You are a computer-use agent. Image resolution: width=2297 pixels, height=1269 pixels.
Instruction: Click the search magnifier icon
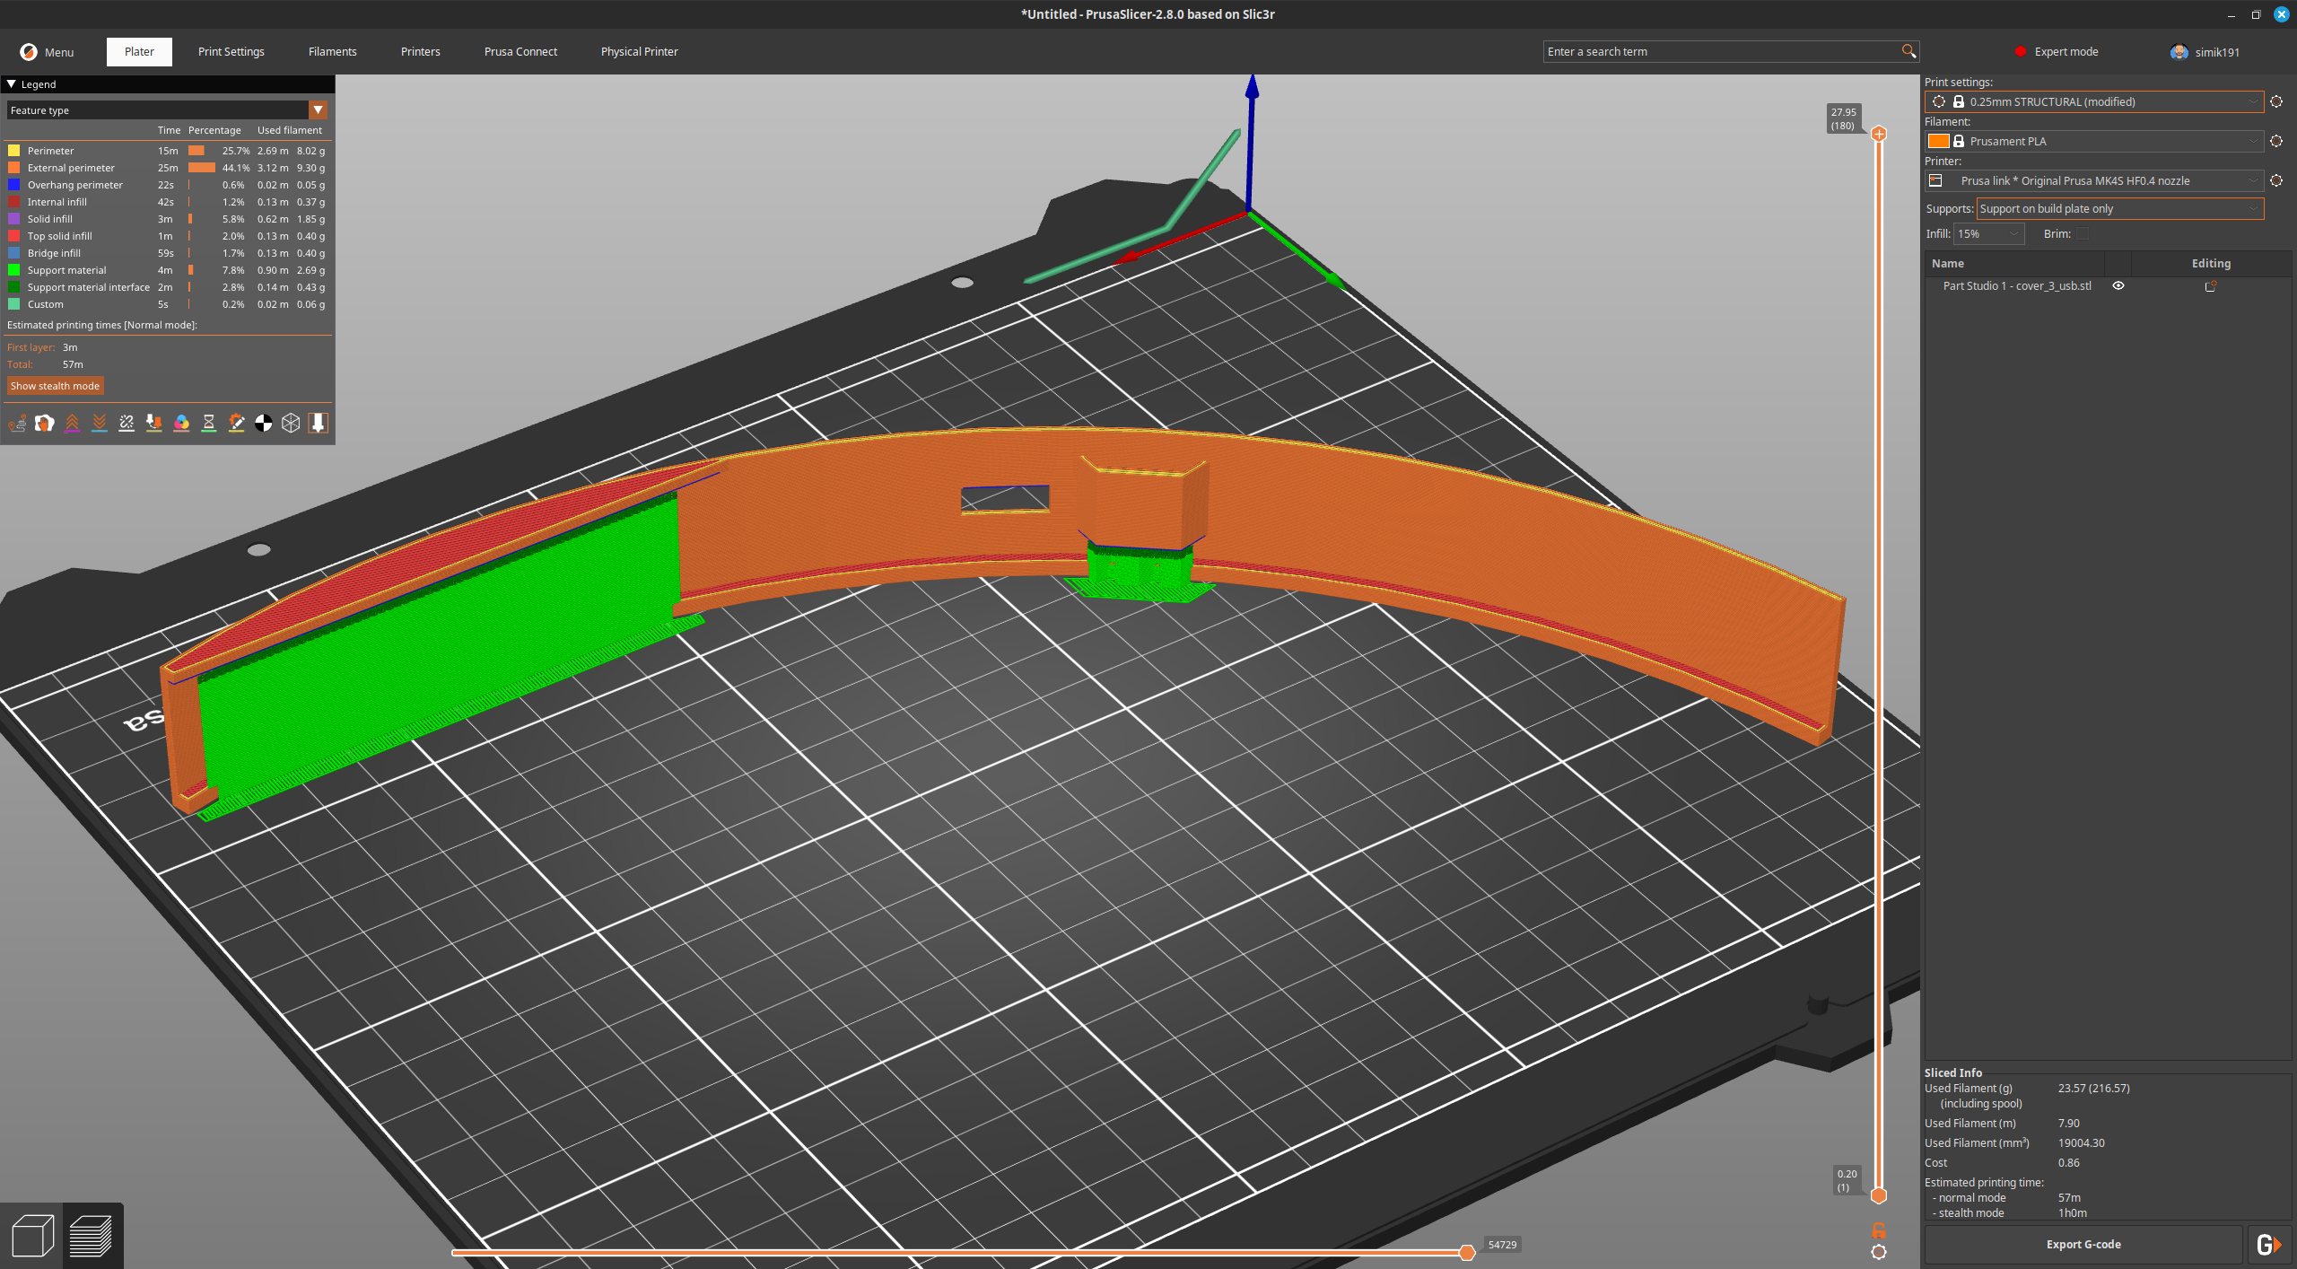[x=1908, y=51]
